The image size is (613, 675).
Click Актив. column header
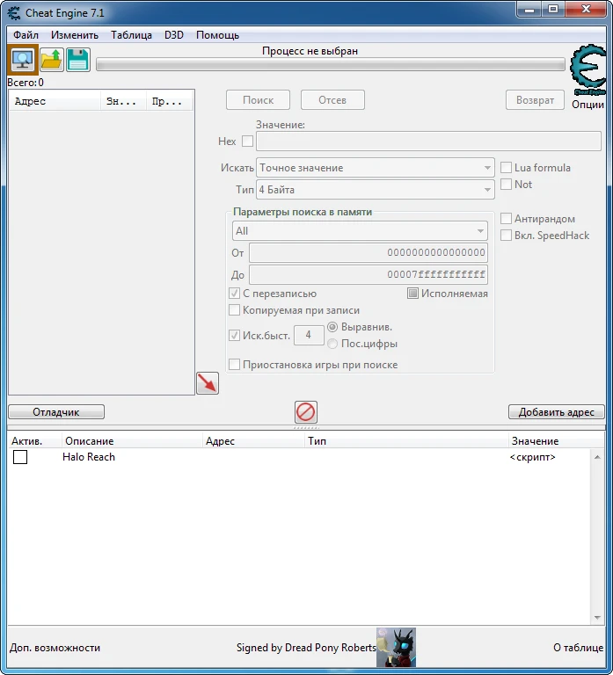[x=35, y=441]
